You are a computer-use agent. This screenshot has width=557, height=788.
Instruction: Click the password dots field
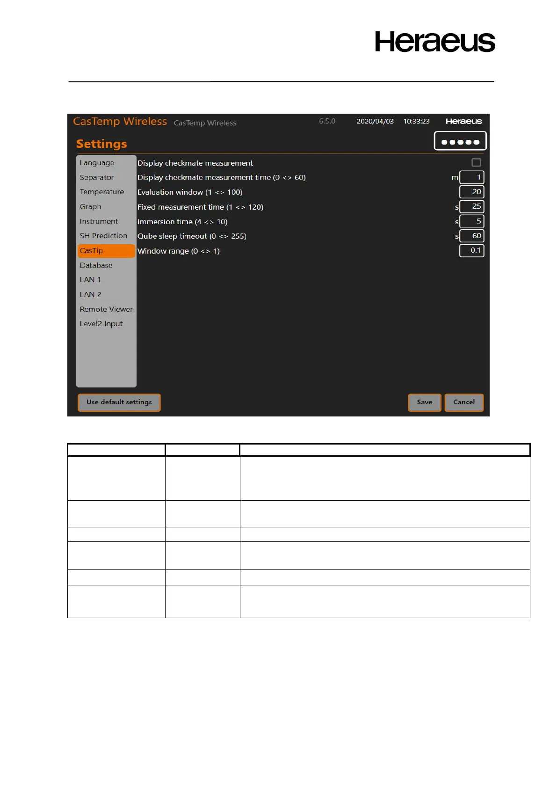460,141
